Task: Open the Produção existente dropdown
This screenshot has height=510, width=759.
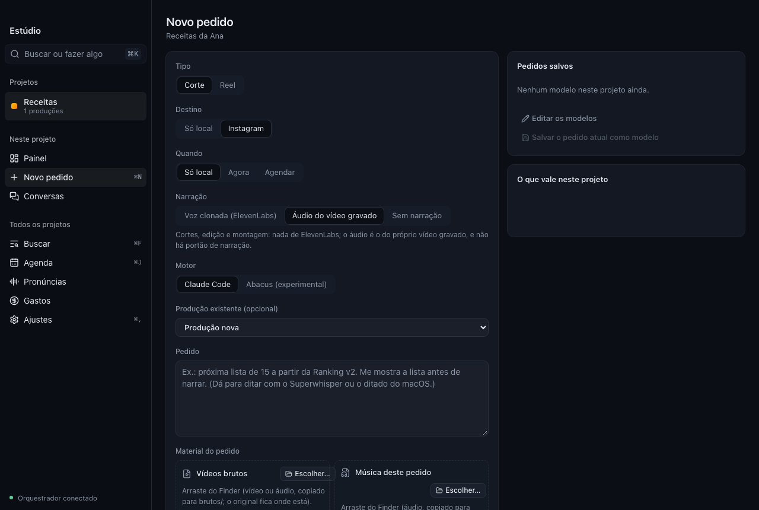Action: 332,327
